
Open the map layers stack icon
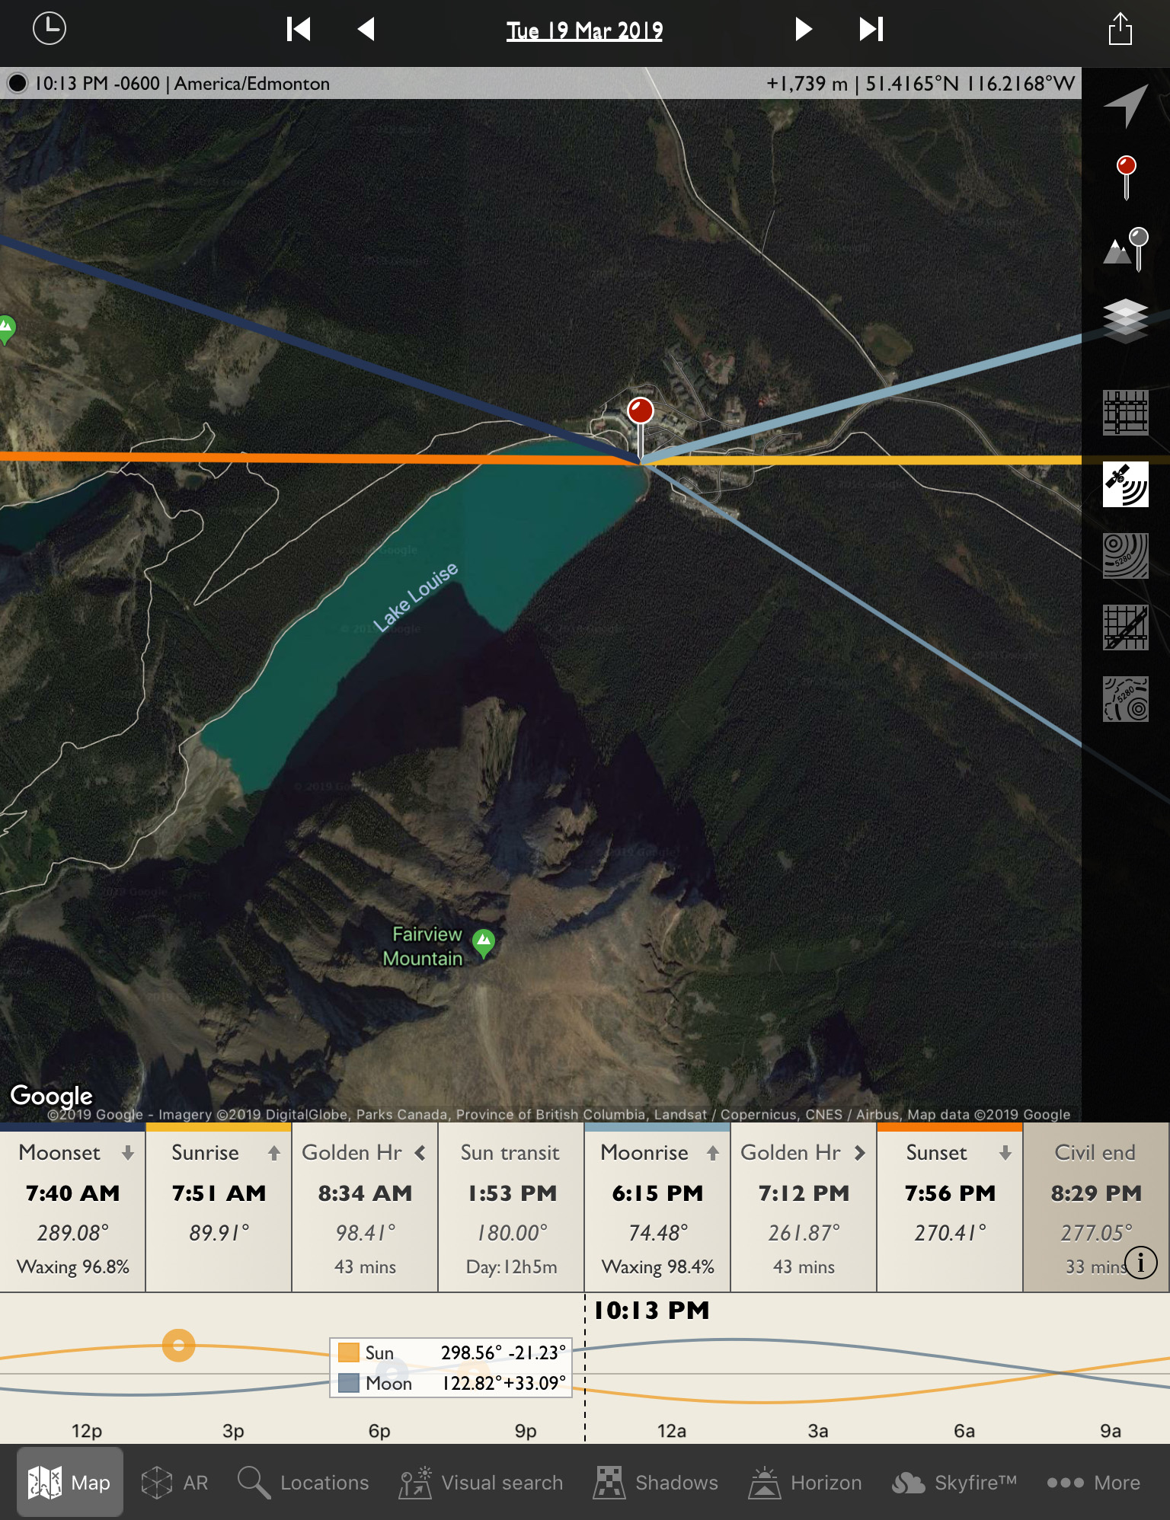point(1126,321)
